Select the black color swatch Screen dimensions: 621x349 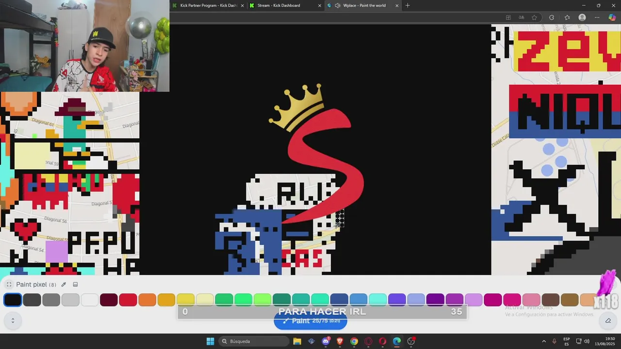(13, 300)
